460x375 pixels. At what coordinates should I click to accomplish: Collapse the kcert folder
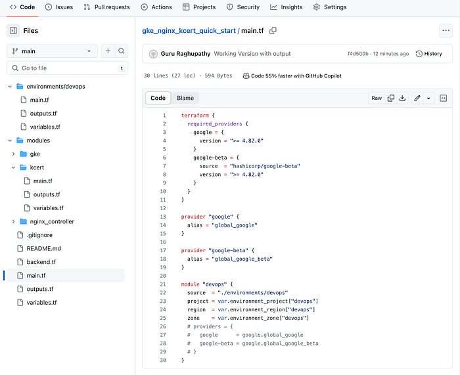(14, 167)
